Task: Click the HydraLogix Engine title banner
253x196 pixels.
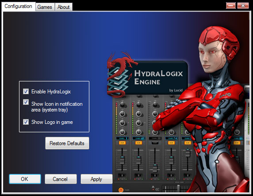Action: click(x=159, y=77)
